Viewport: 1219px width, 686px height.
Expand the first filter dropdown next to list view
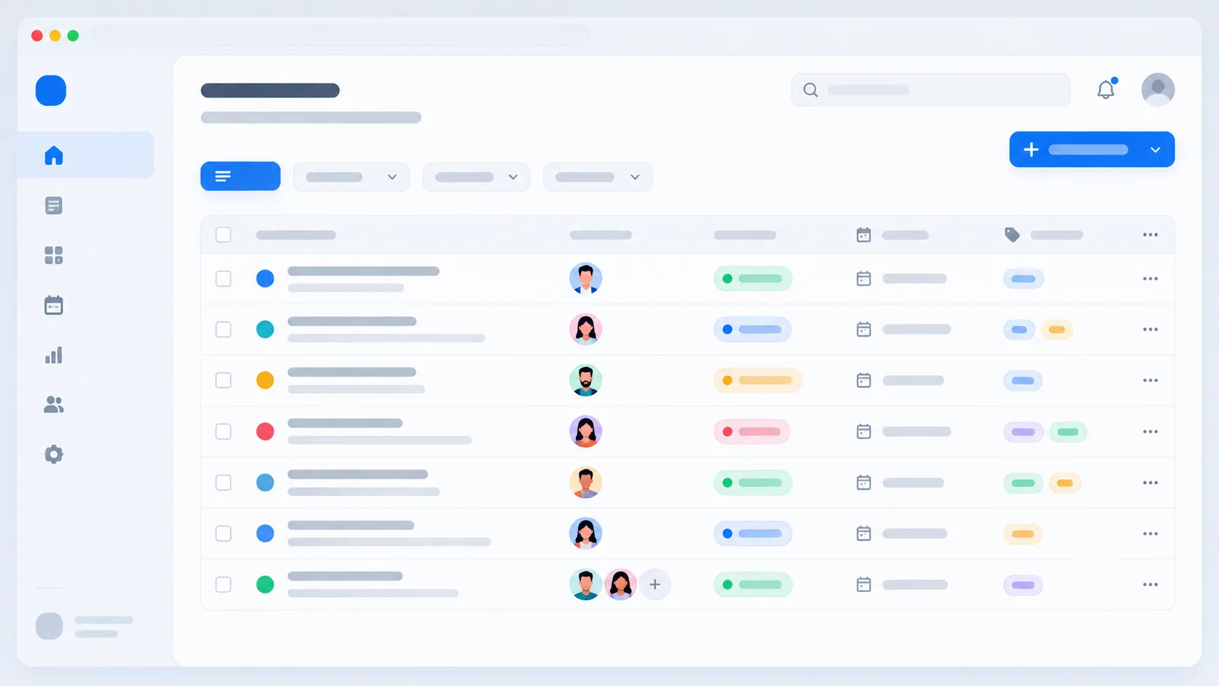(351, 177)
